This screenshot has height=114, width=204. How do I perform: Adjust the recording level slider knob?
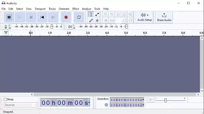52,27
